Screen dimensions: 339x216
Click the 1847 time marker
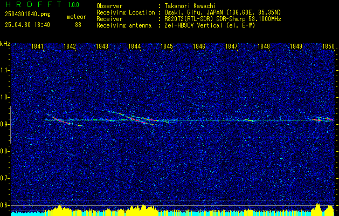(231, 46)
